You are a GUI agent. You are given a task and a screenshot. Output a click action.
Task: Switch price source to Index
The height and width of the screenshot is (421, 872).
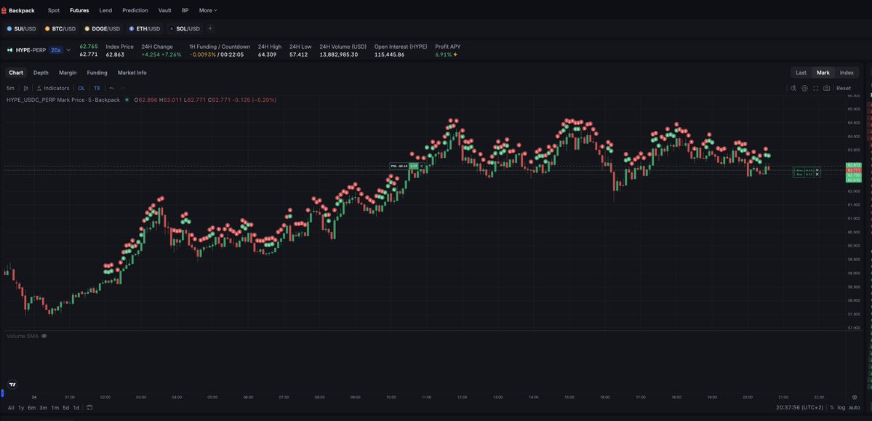click(x=847, y=73)
